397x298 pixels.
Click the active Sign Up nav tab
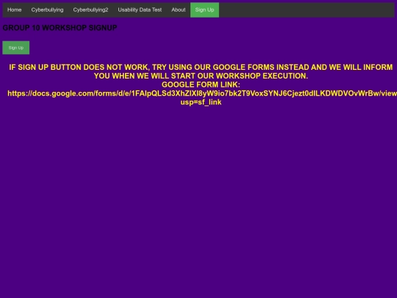(204, 10)
